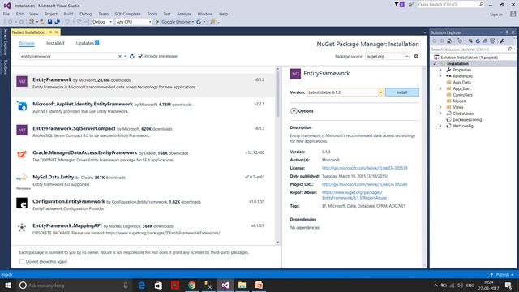Open the Project URL link

click(x=364, y=184)
